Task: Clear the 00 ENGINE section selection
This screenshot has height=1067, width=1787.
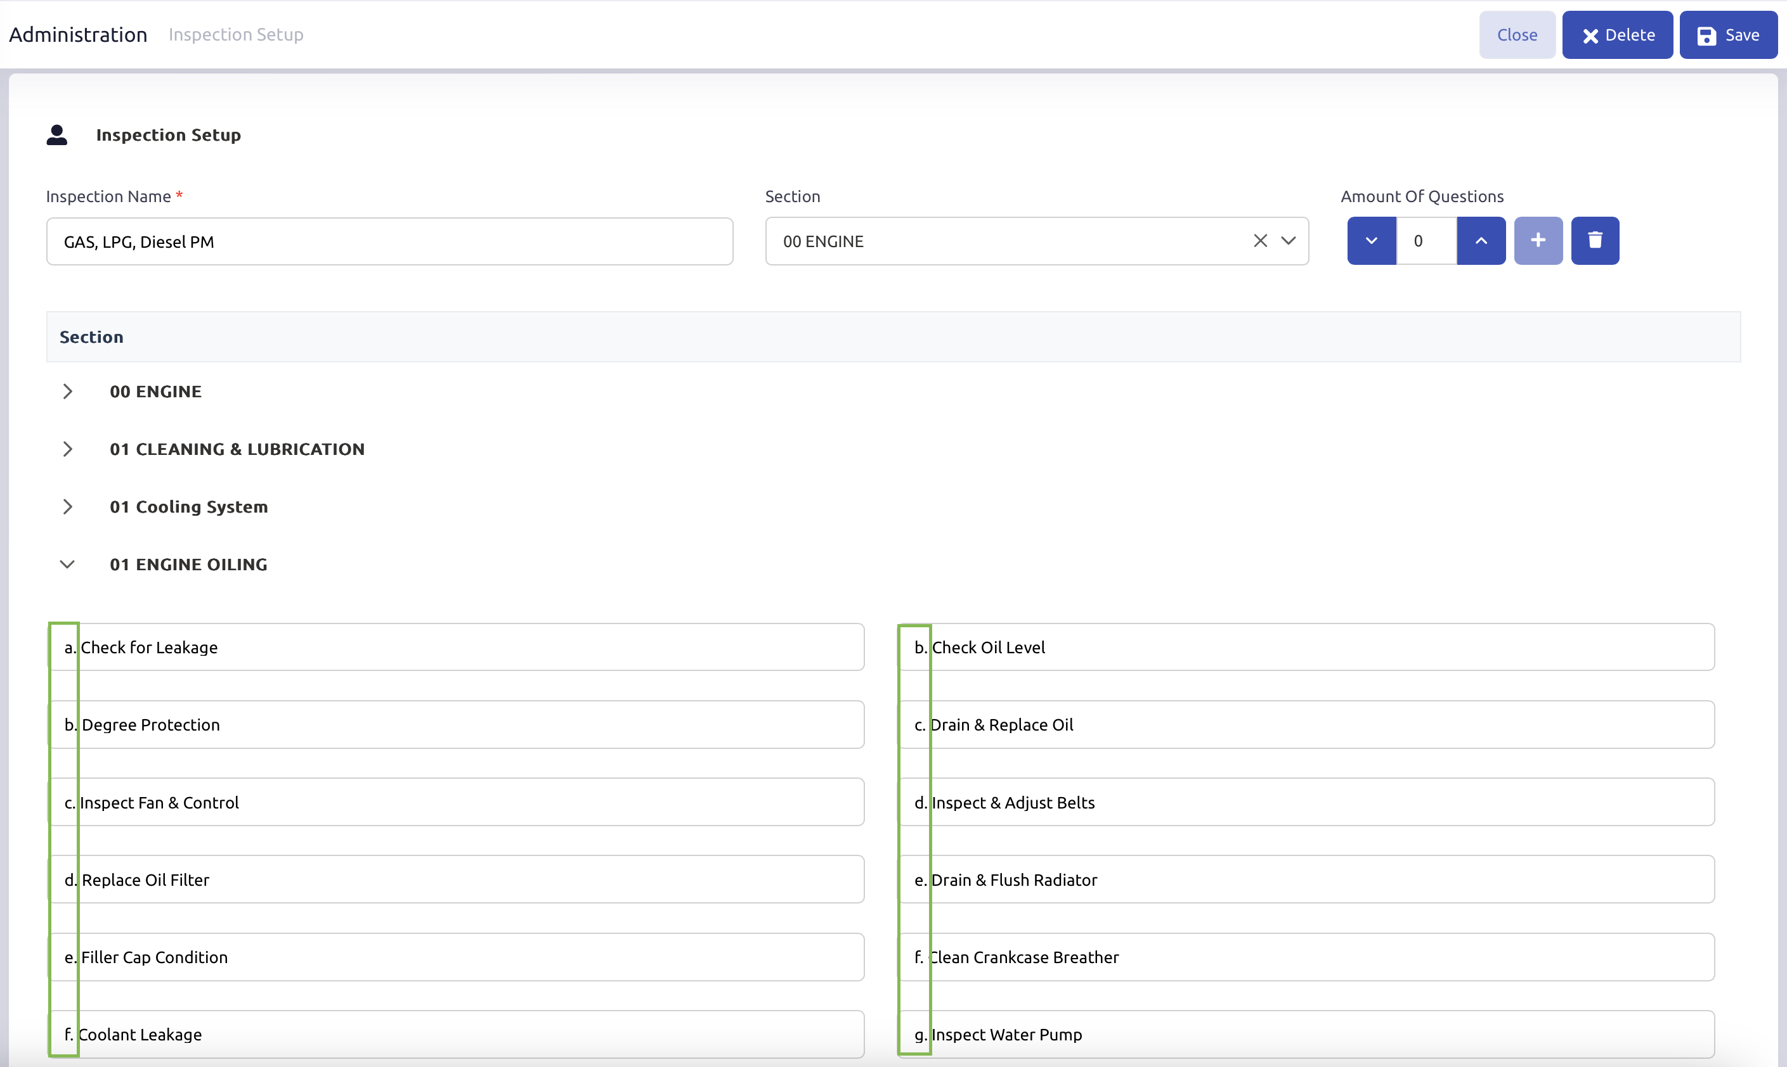Action: point(1259,241)
